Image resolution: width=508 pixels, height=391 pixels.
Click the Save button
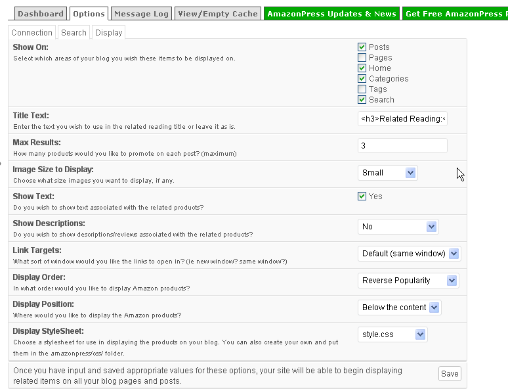(x=450, y=373)
